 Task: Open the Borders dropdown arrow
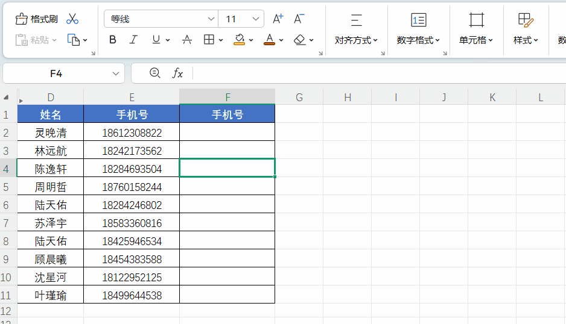pos(221,40)
